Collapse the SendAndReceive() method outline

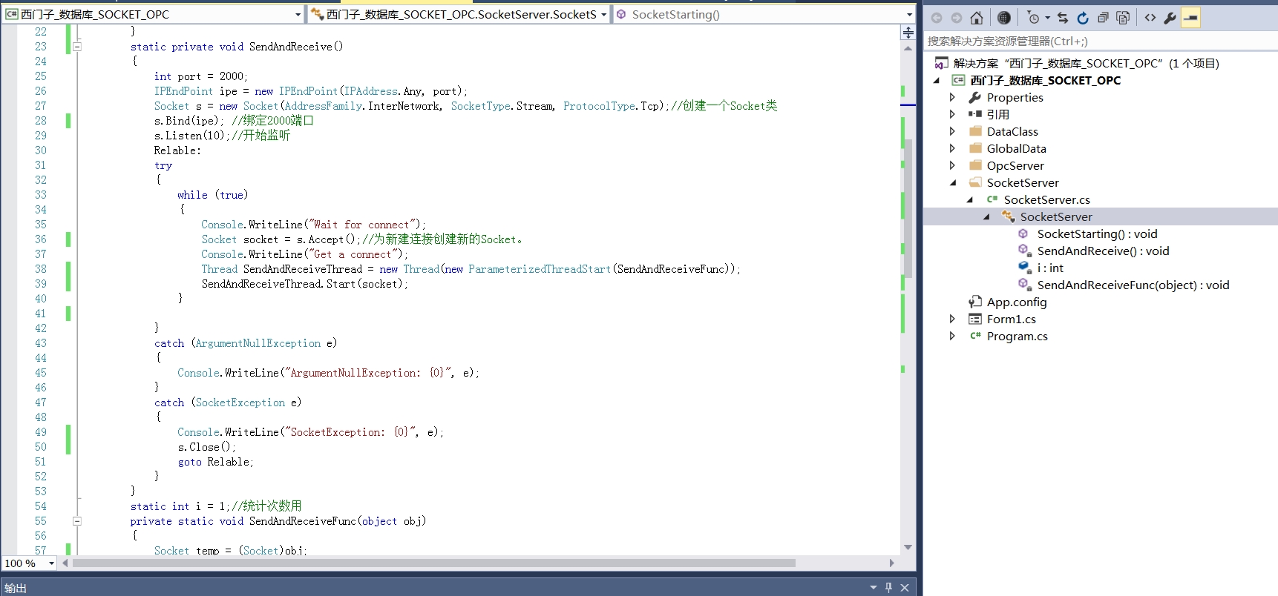[x=76, y=47]
